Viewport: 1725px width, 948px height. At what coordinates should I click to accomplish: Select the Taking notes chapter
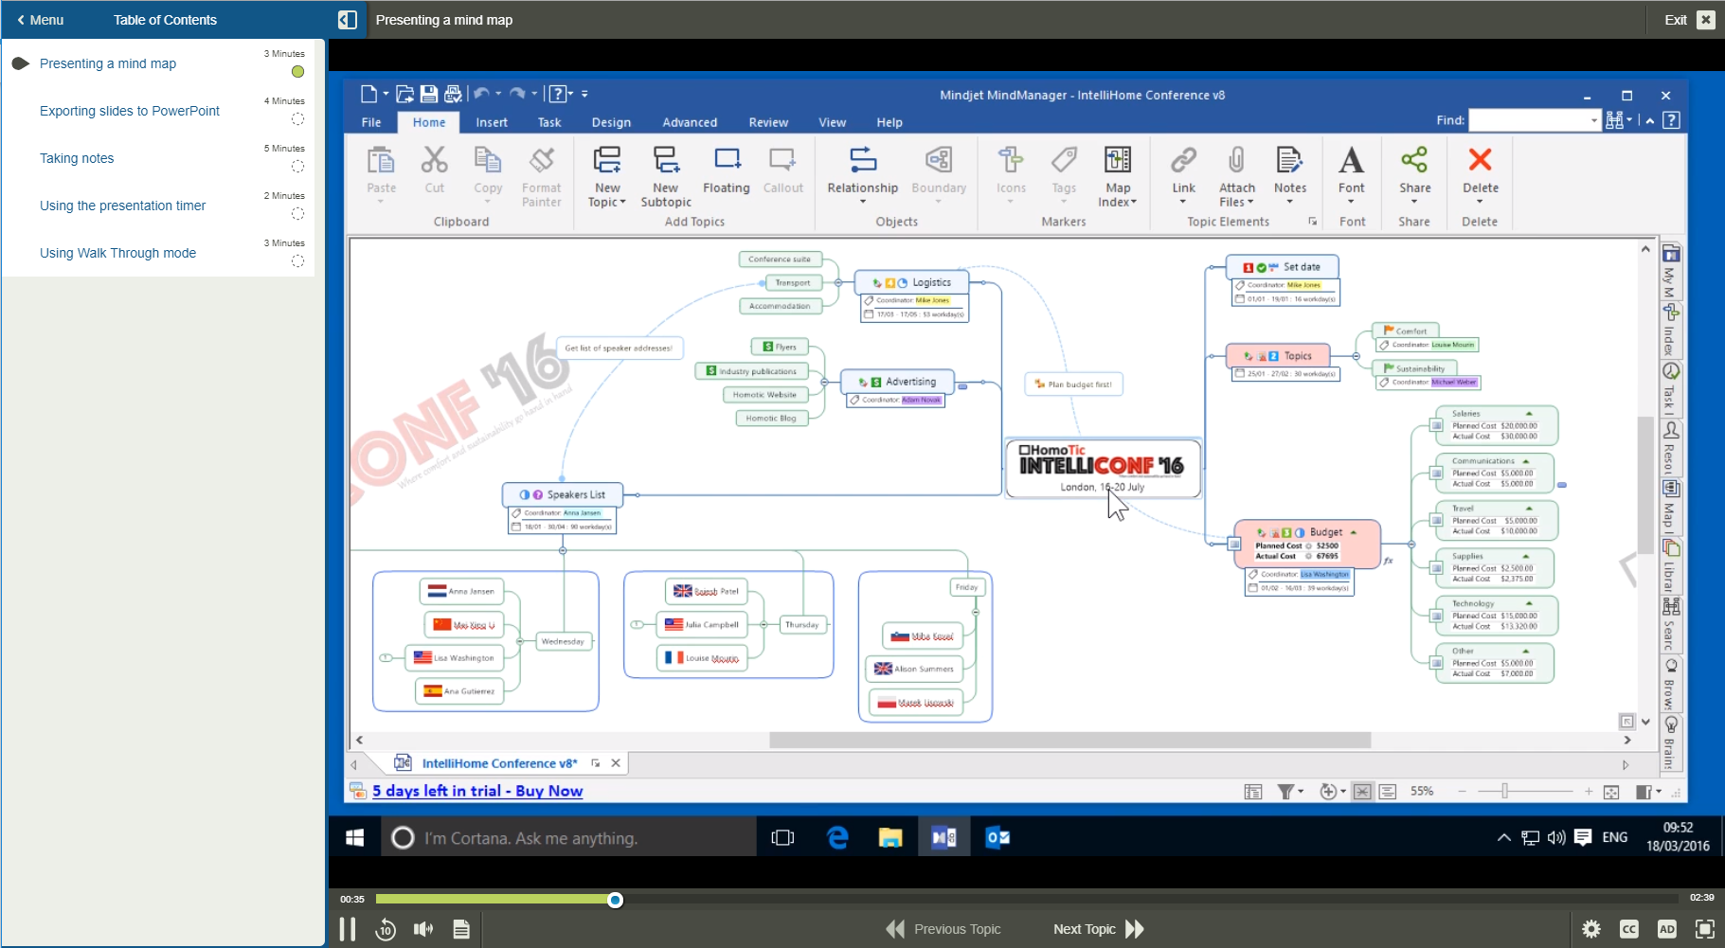click(76, 158)
